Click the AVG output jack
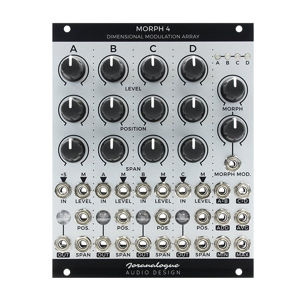Screen dimensions: 306x306 (x=242, y=217)
